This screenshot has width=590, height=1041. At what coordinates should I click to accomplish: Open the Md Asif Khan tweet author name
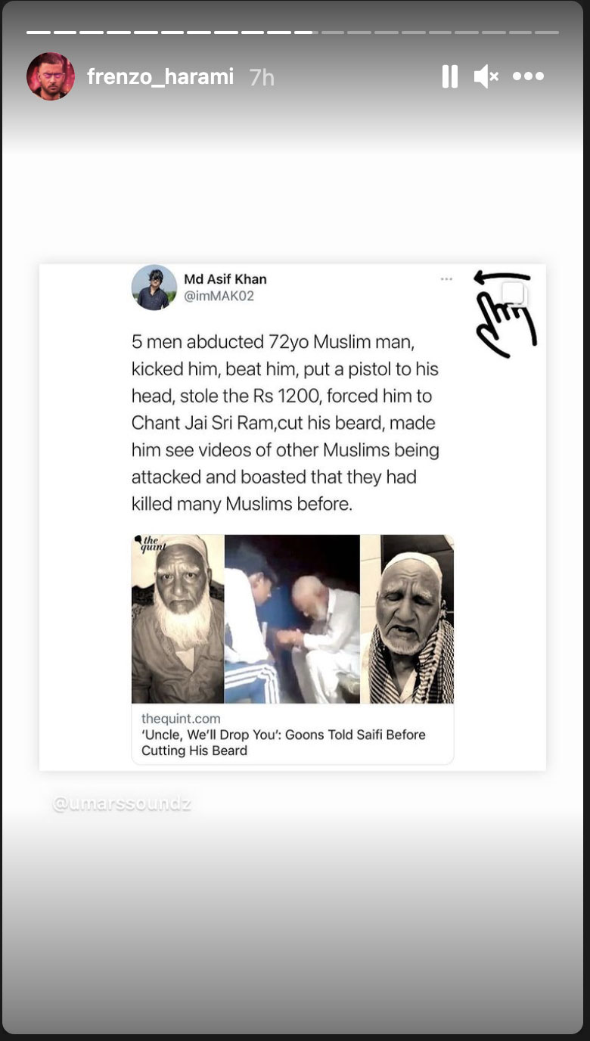(225, 279)
